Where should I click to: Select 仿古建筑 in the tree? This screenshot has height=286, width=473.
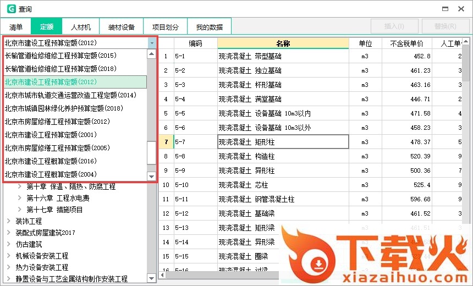pos(29,244)
